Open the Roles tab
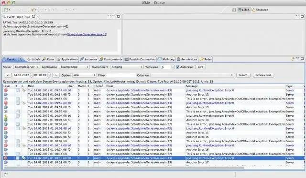 click(206, 59)
